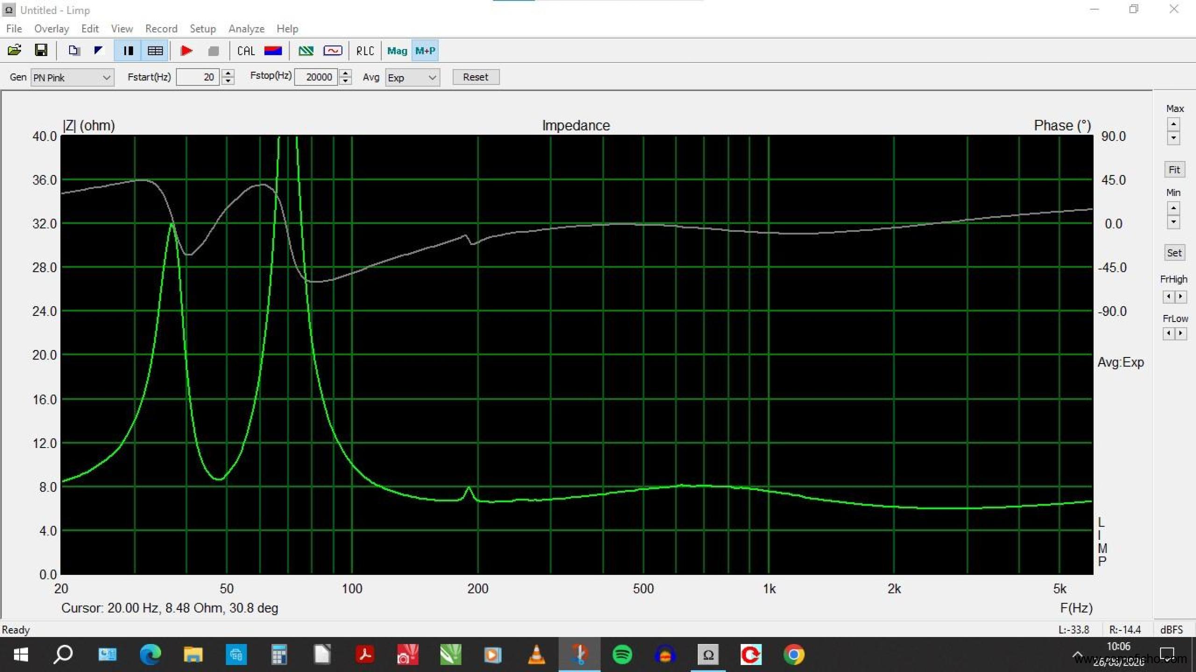Expand the Avg Exp dropdown
1196x672 pixels.
pyautogui.click(x=412, y=77)
